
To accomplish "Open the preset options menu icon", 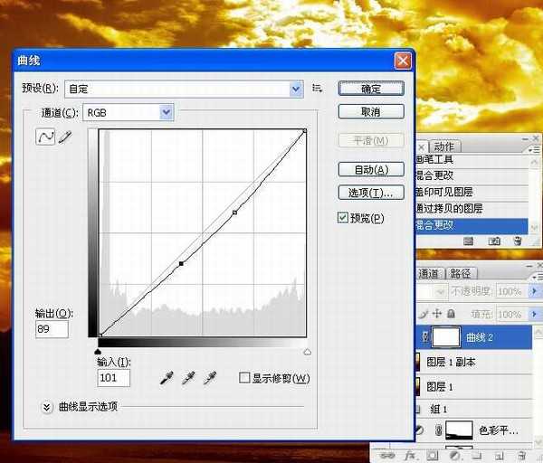I will pyautogui.click(x=317, y=88).
